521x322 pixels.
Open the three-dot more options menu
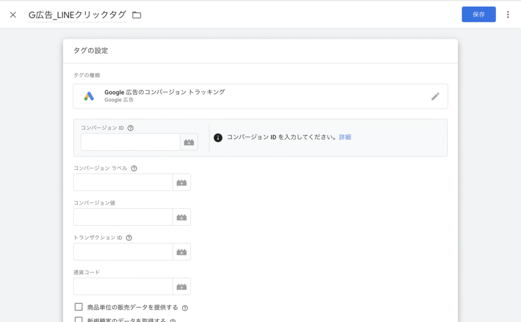pos(507,15)
